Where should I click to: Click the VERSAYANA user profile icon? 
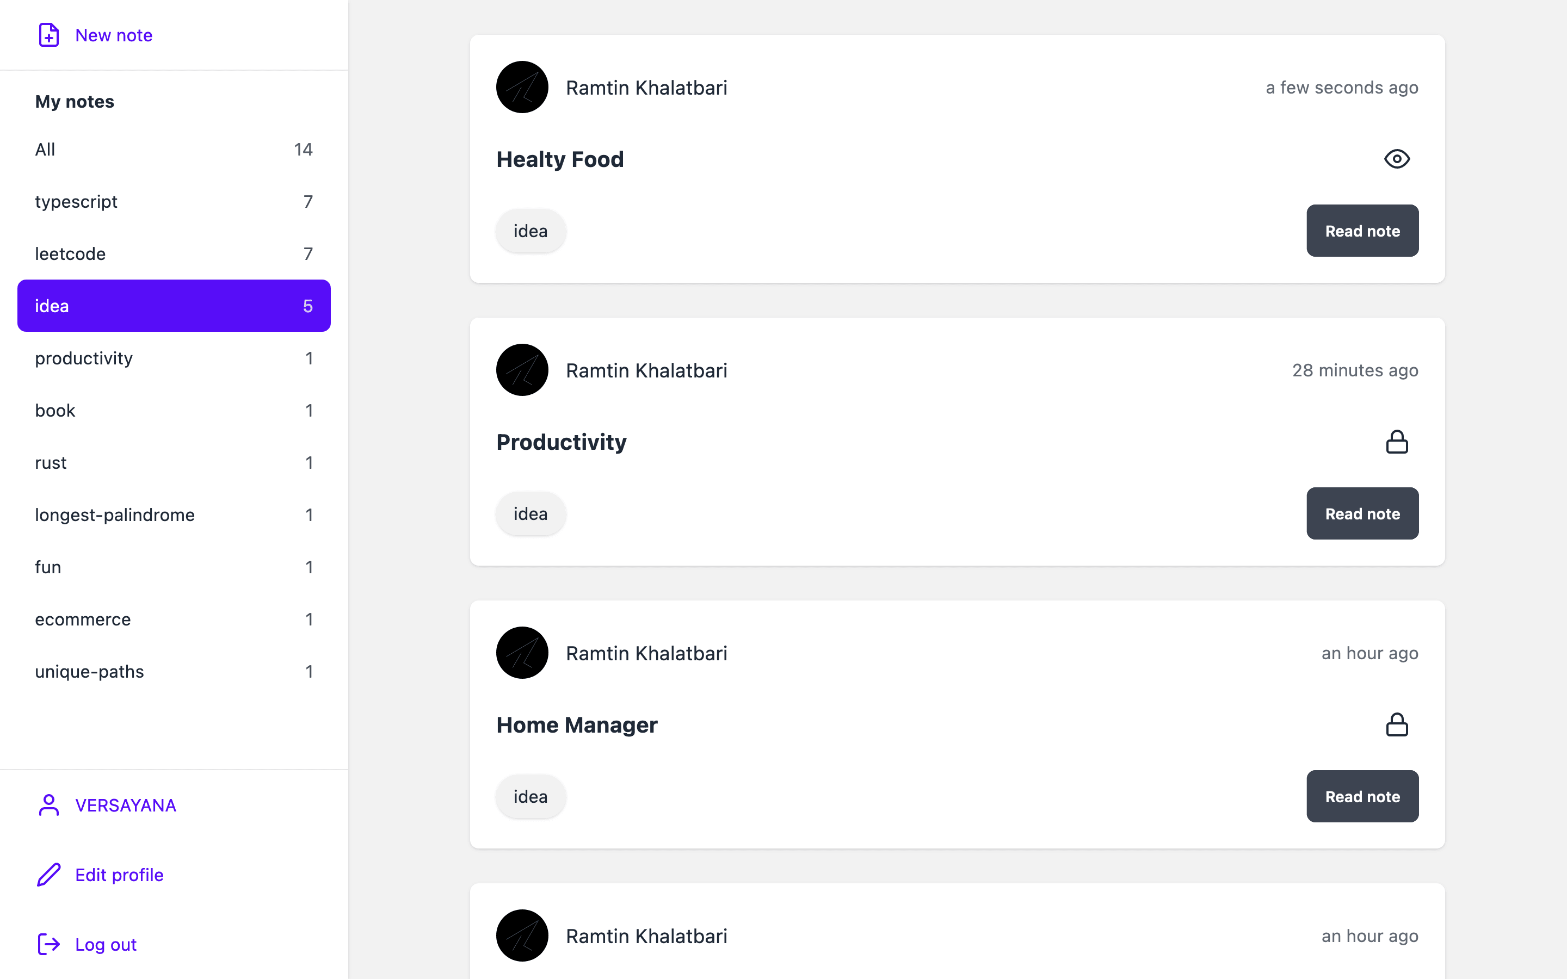tap(48, 805)
